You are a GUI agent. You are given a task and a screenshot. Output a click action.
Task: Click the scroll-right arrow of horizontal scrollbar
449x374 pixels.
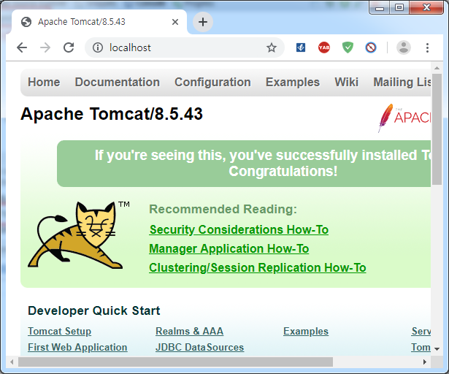[x=425, y=362]
